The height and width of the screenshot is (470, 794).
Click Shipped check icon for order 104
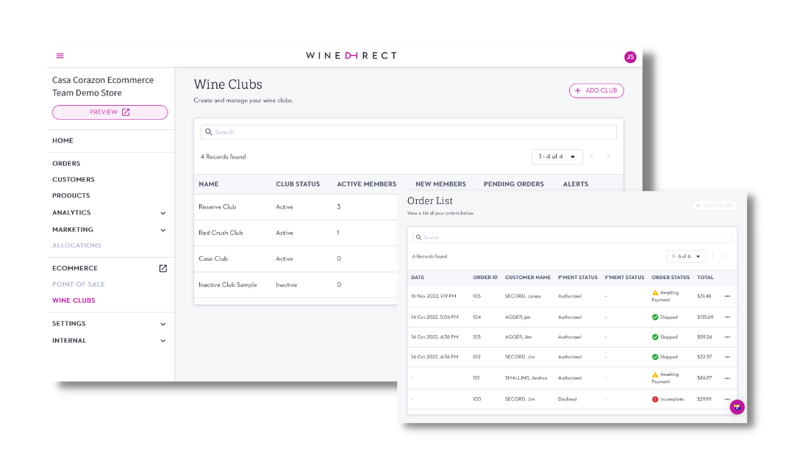tap(655, 317)
